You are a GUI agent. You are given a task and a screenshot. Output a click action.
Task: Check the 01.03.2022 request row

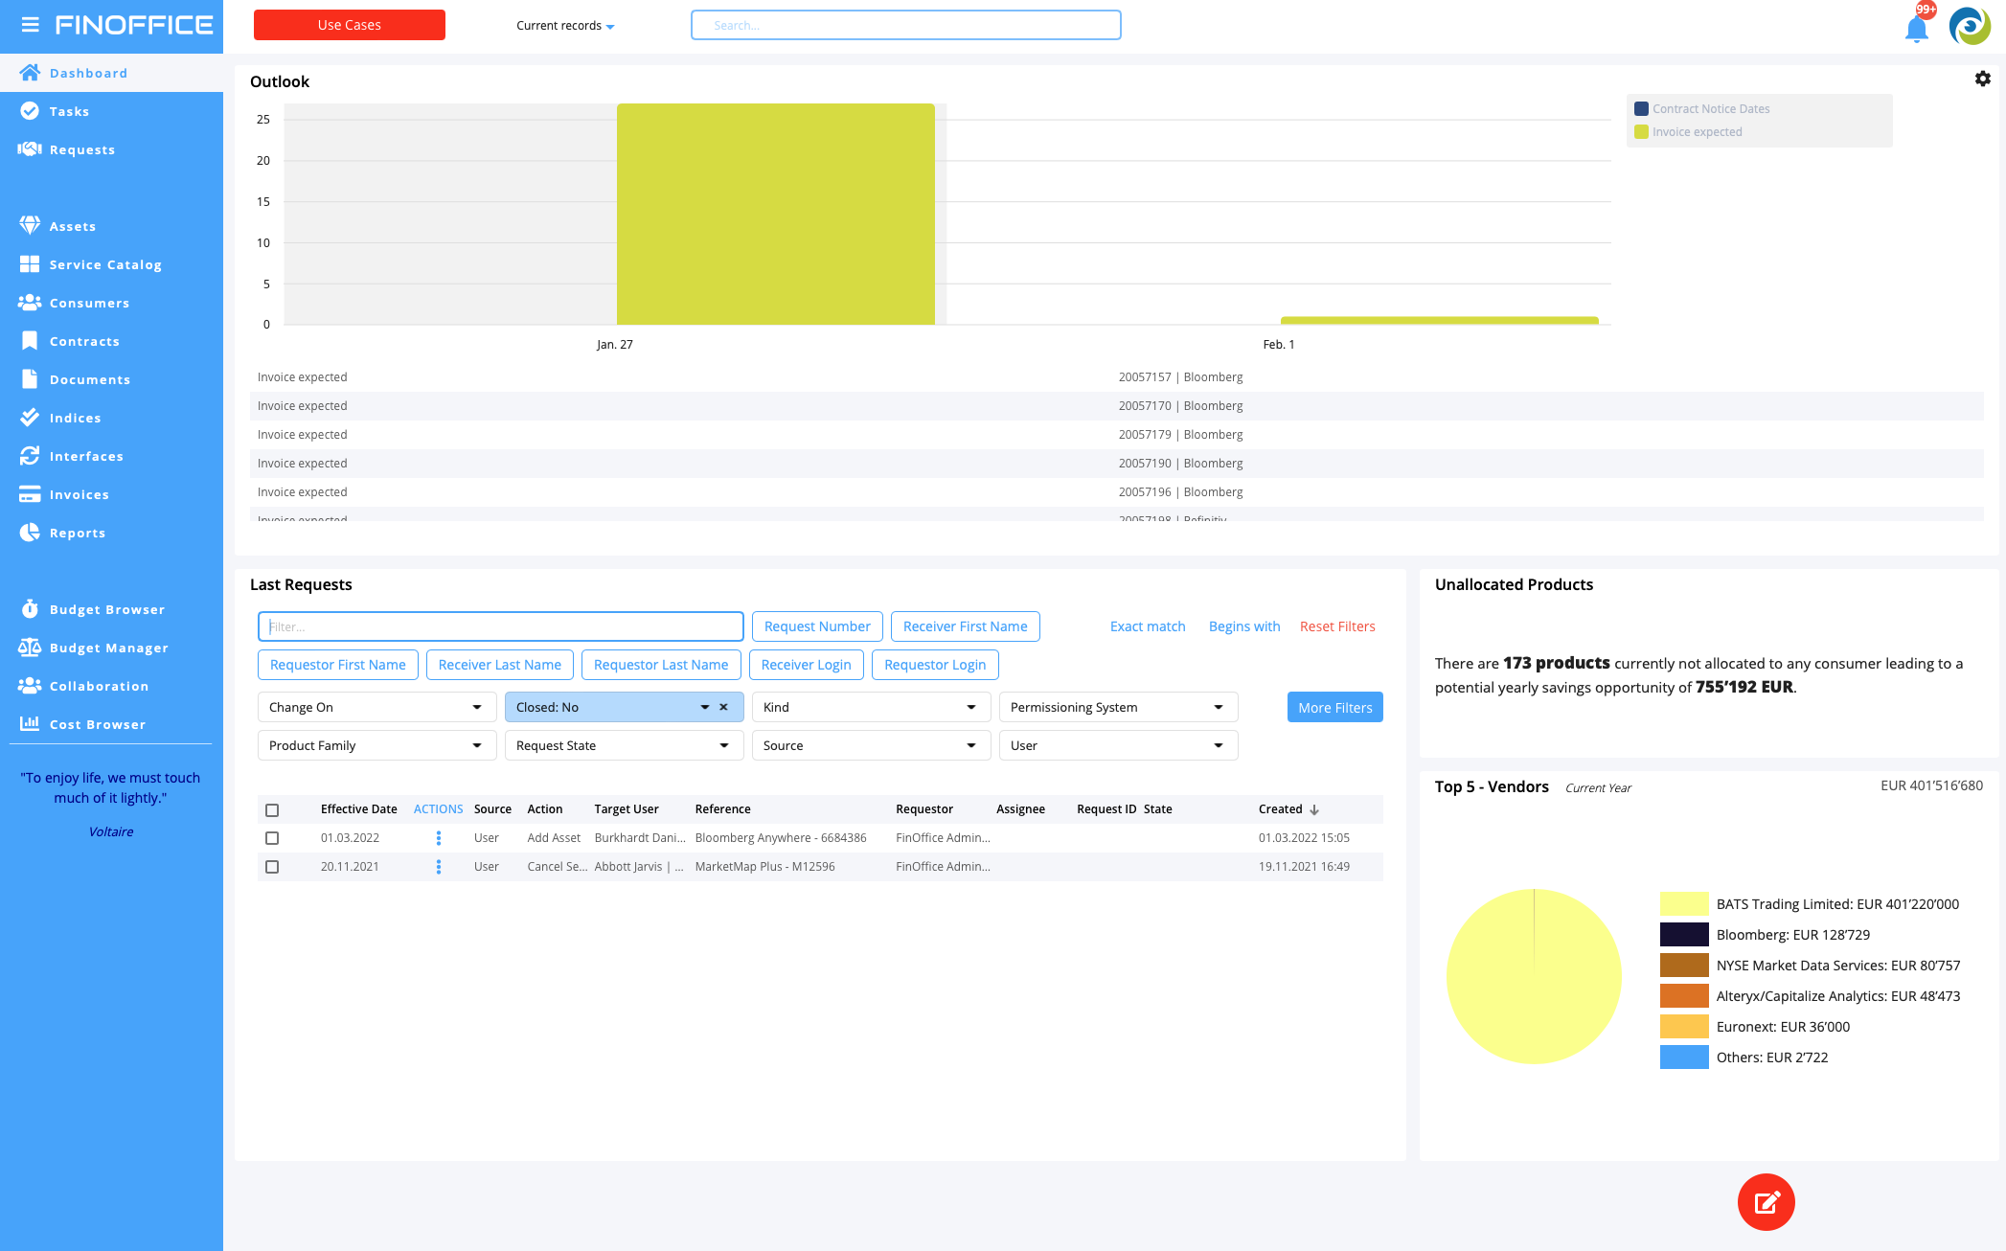point(272,838)
